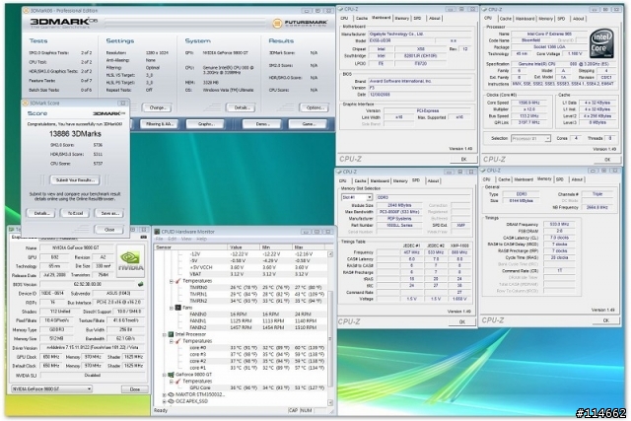Expand the MAXTOR drive node
This screenshot has width=631, height=421.
[165, 394]
